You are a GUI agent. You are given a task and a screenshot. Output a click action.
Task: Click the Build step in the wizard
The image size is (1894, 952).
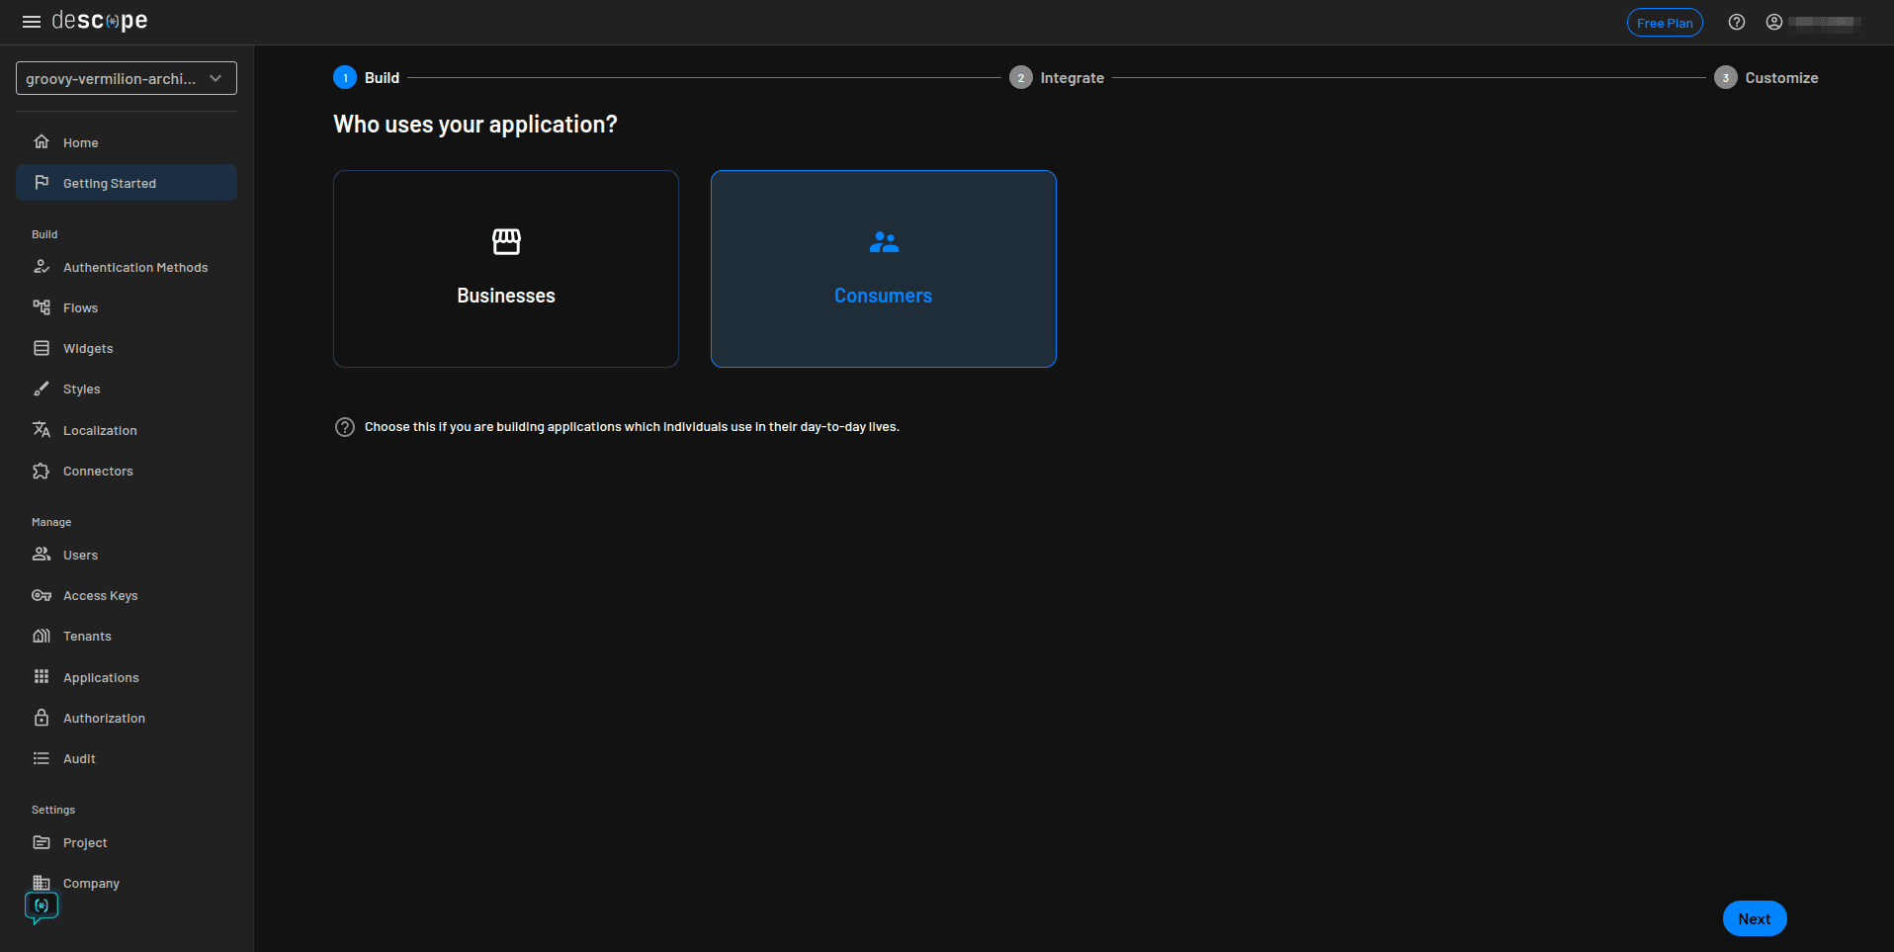pos(367,77)
